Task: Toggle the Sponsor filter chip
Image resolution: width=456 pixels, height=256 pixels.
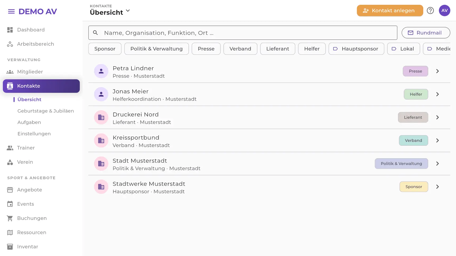Action: click(x=105, y=49)
